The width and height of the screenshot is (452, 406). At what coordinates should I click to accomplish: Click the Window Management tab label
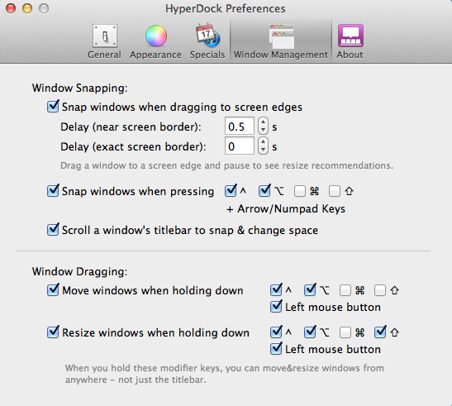pos(281,55)
